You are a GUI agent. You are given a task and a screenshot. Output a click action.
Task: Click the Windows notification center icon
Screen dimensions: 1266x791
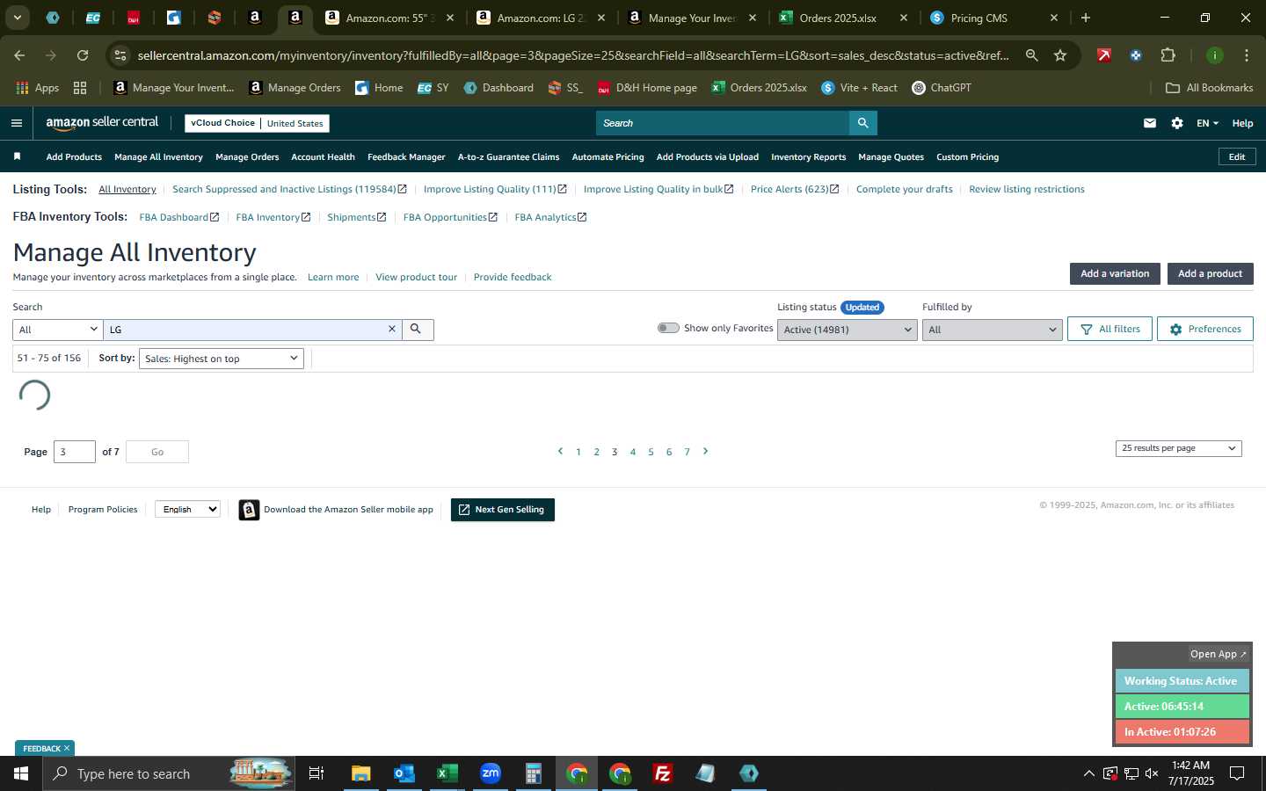pyautogui.click(x=1236, y=773)
